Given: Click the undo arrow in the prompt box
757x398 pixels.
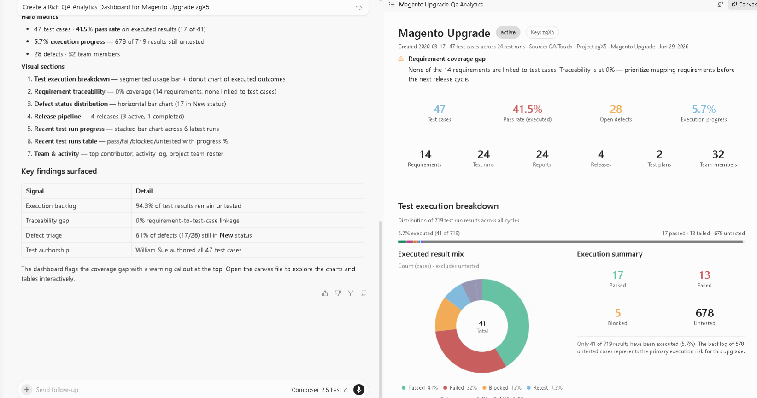Looking at the screenshot, I should pyautogui.click(x=359, y=7).
